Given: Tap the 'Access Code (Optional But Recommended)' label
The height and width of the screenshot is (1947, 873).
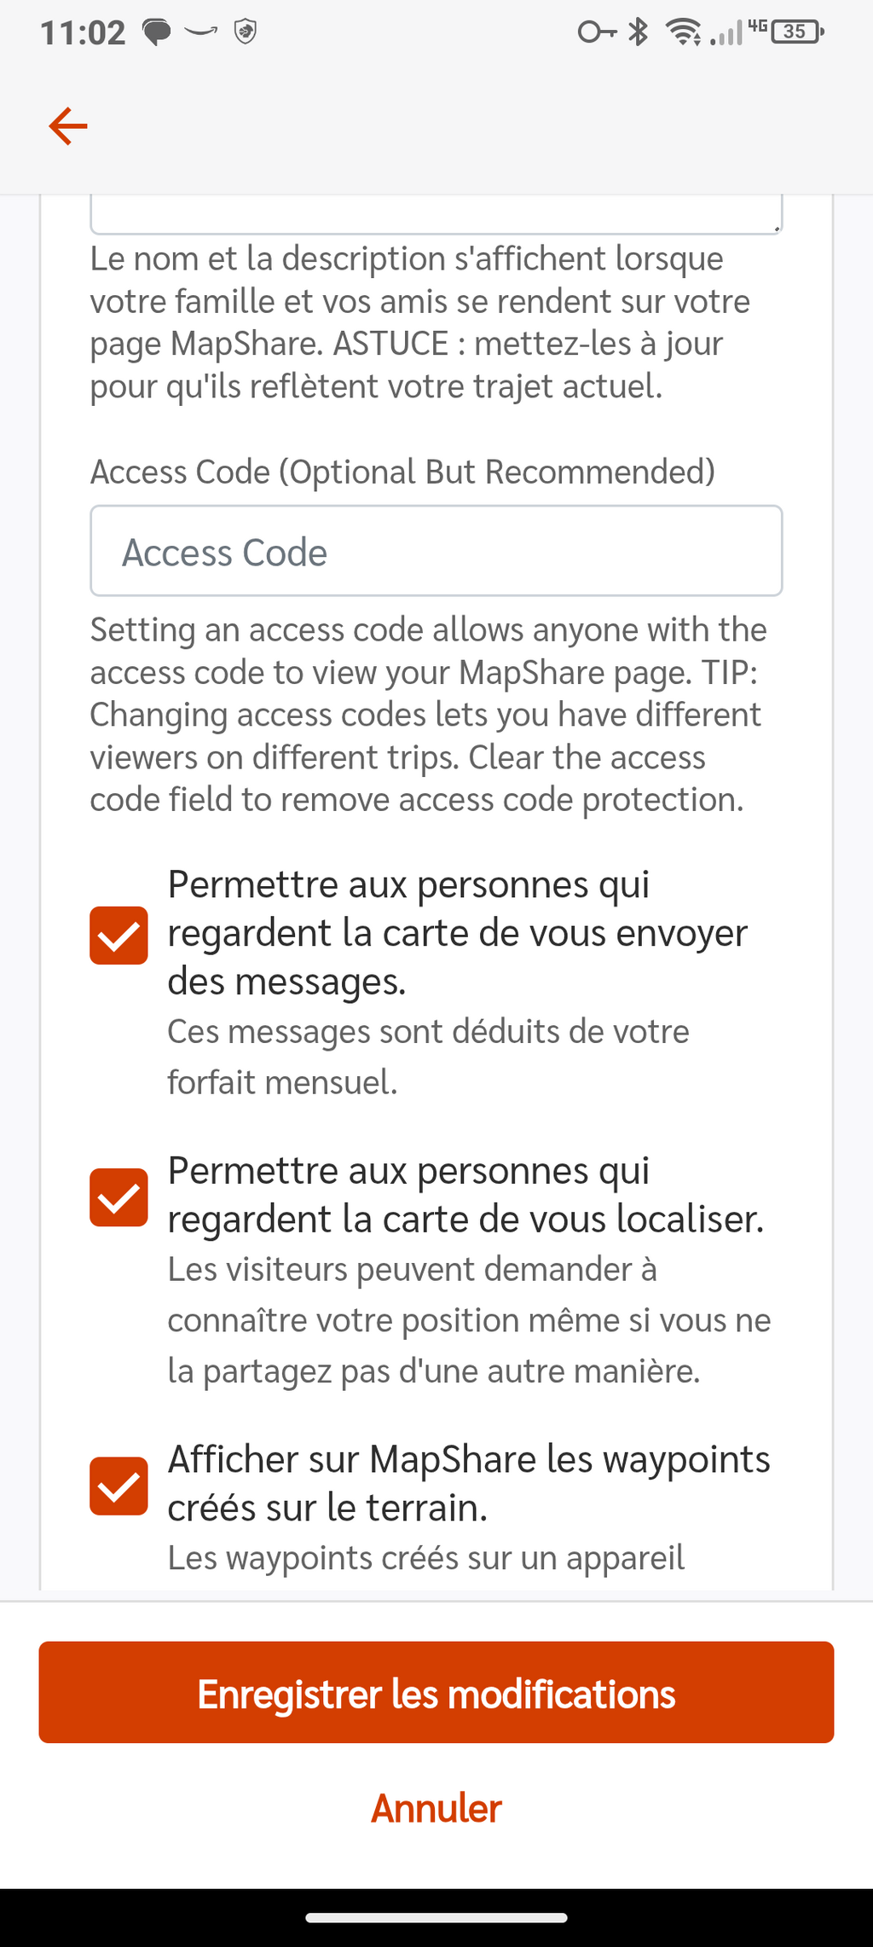Looking at the screenshot, I should (x=402, y=472).
